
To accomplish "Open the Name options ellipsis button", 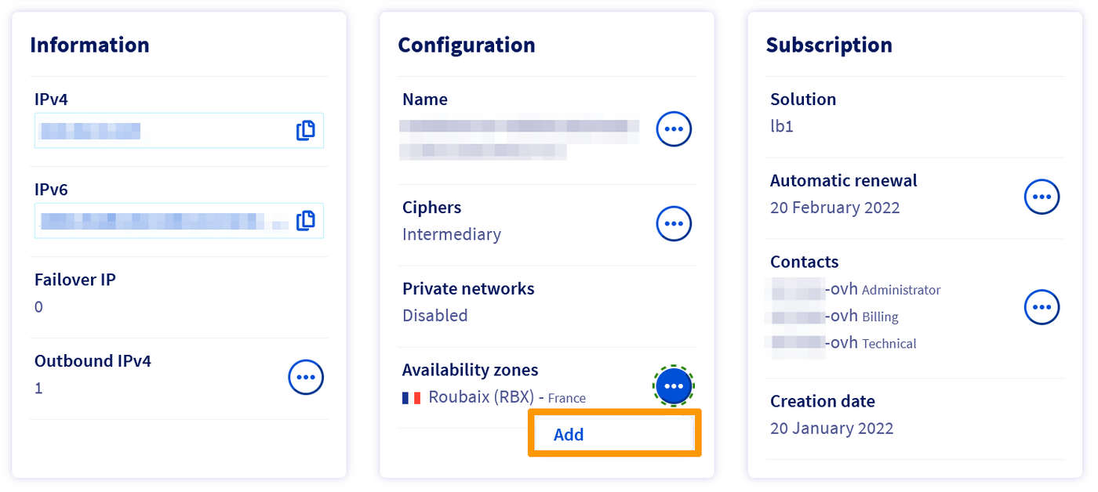I will click(x=674, y=128).
